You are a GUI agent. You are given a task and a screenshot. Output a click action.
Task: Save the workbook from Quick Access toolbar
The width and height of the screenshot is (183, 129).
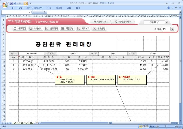click(x=11, y=3)
